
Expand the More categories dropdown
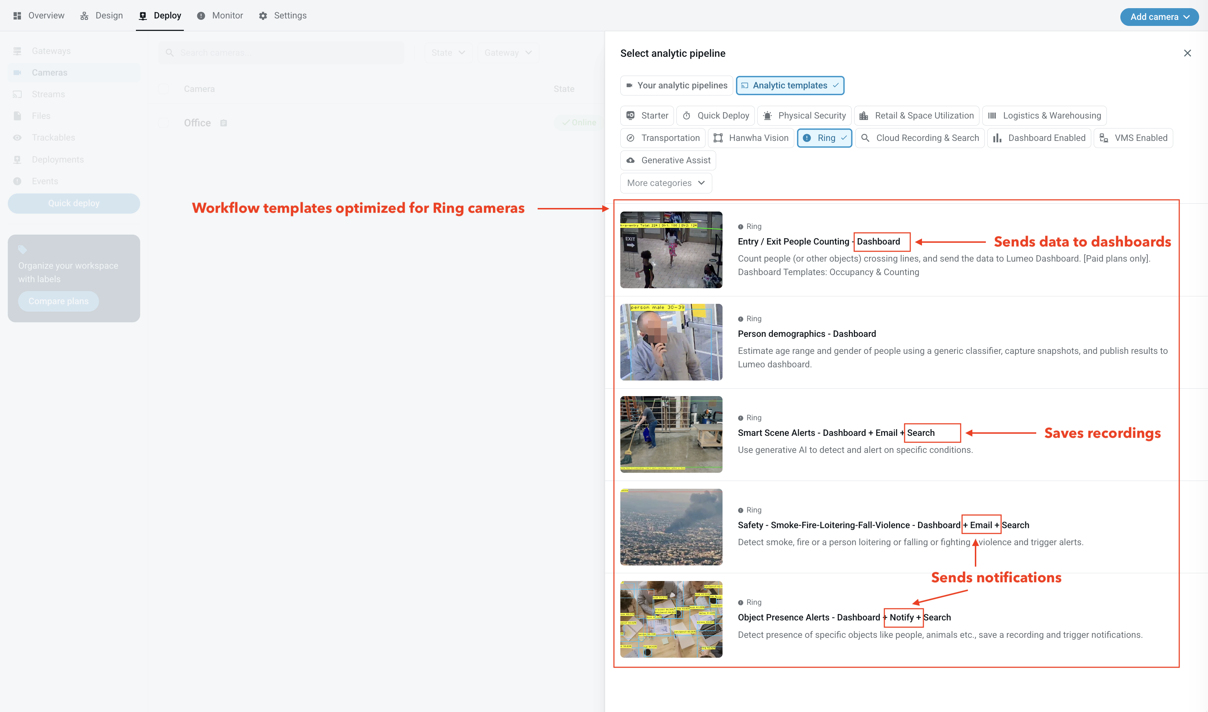[x=666, y=183]
